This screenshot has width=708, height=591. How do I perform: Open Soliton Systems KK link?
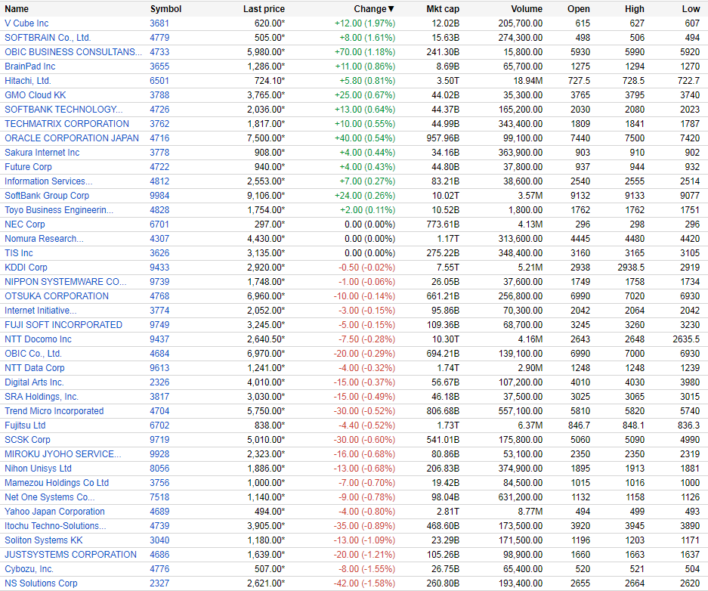(44, 540)
